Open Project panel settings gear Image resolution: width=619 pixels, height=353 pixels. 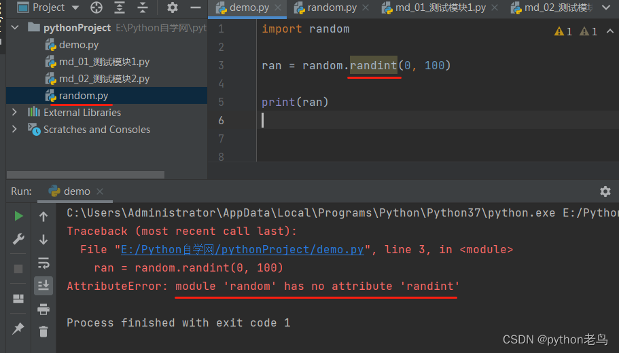(172, 7)
